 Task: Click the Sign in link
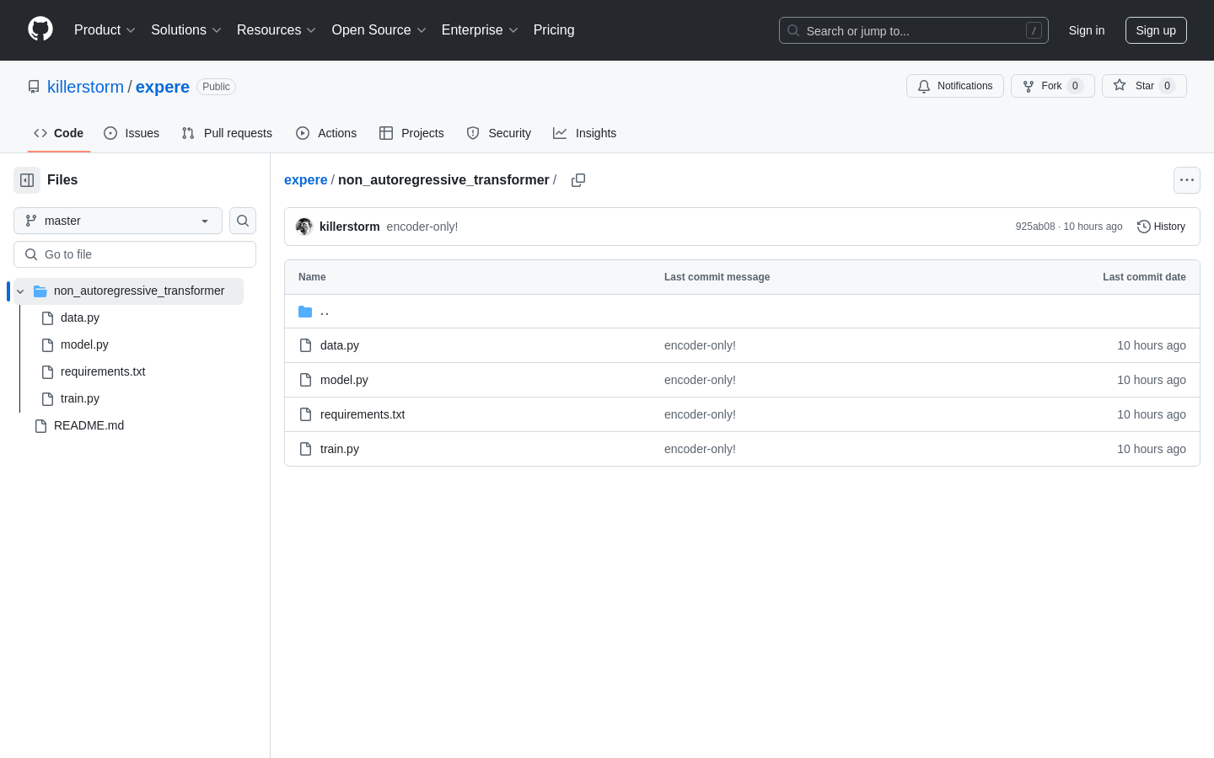click(x=1087, y=30)
